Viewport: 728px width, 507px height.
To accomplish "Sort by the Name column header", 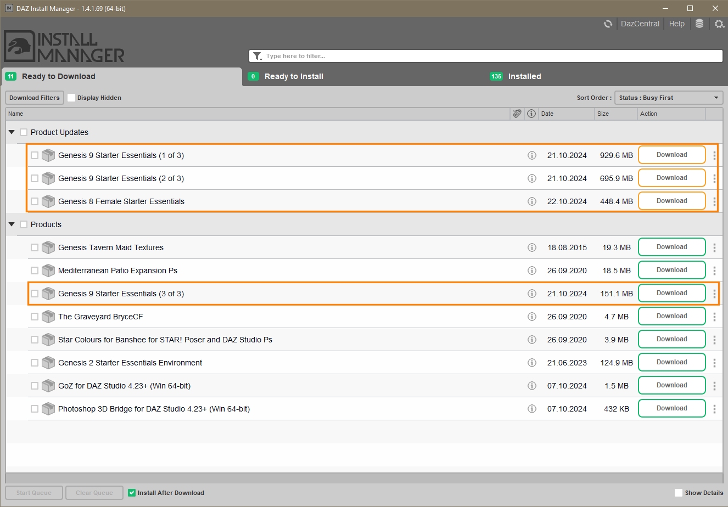I will point(257,114).
